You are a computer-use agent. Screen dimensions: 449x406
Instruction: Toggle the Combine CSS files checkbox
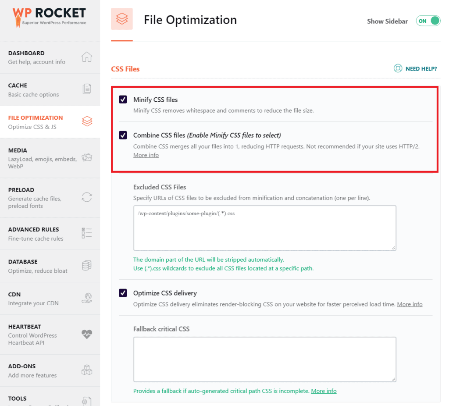(123, 135)
